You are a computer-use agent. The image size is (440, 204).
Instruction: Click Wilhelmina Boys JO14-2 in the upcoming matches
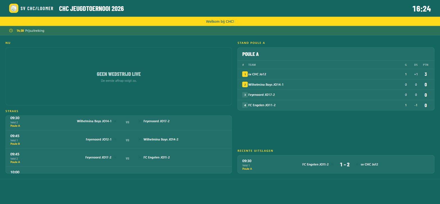(161, 139)
